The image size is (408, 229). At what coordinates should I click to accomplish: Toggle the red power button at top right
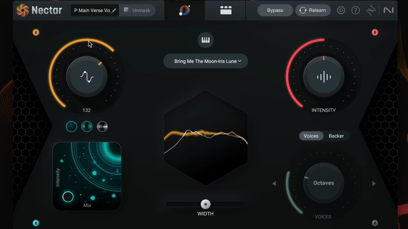(x=375, y=32)
